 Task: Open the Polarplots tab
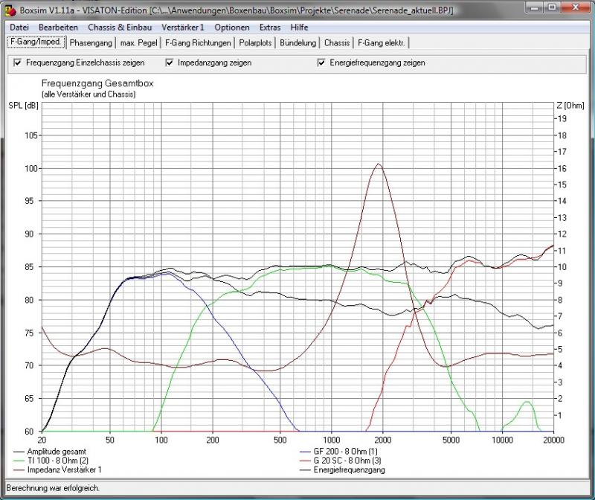tap(257, 43)
